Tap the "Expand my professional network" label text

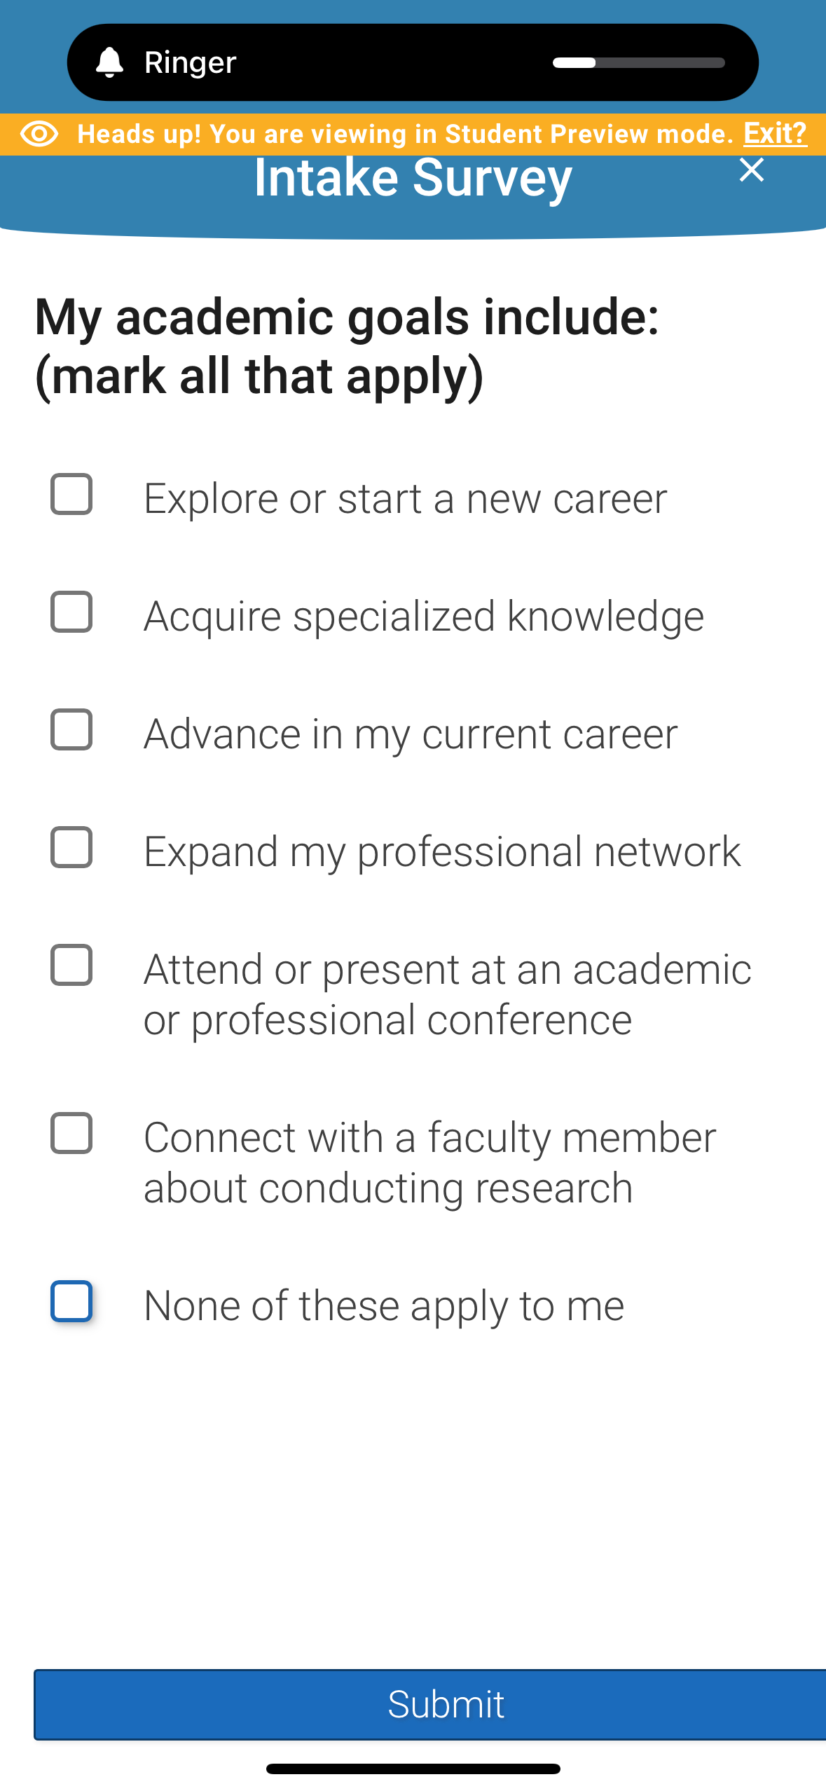(x=441, y=852)
